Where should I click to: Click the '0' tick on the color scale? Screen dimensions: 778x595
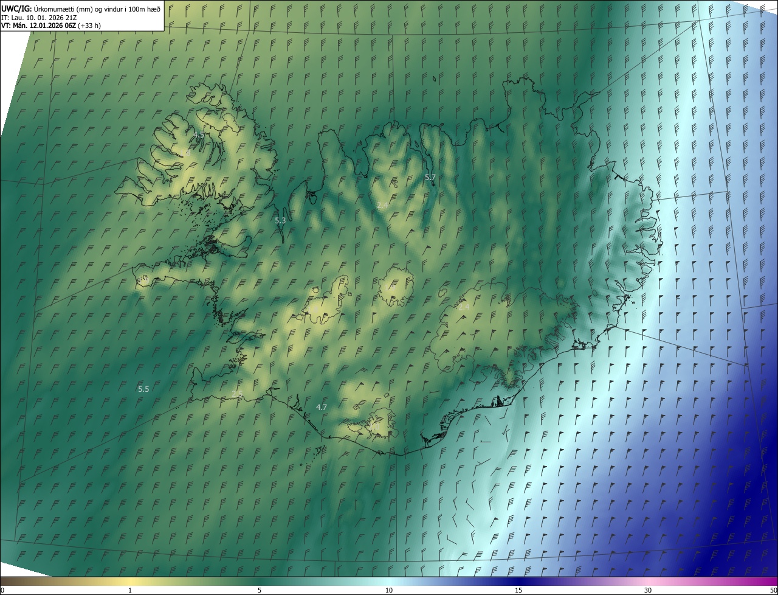pyautogui.click(x=2, y=590)
